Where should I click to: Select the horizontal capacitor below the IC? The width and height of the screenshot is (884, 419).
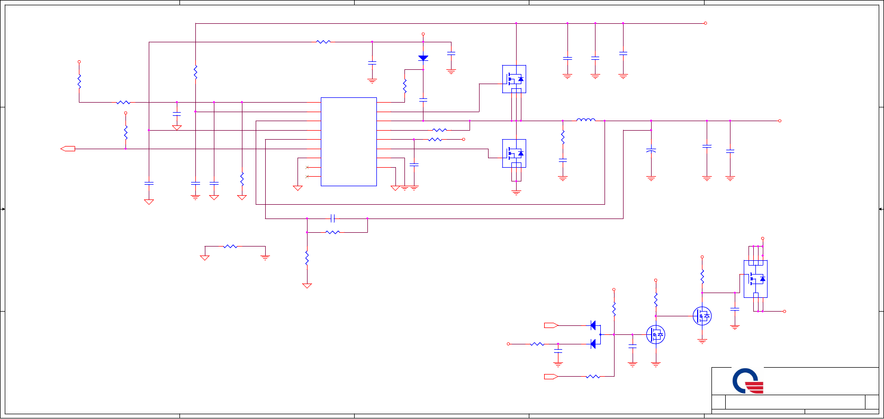click(x=333, y=218)
